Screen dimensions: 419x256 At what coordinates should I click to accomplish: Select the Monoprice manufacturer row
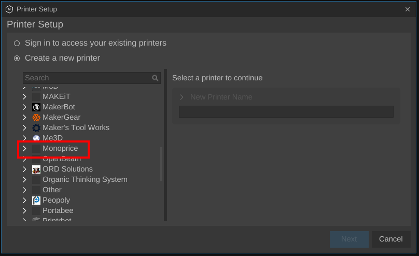coord(92,148)
